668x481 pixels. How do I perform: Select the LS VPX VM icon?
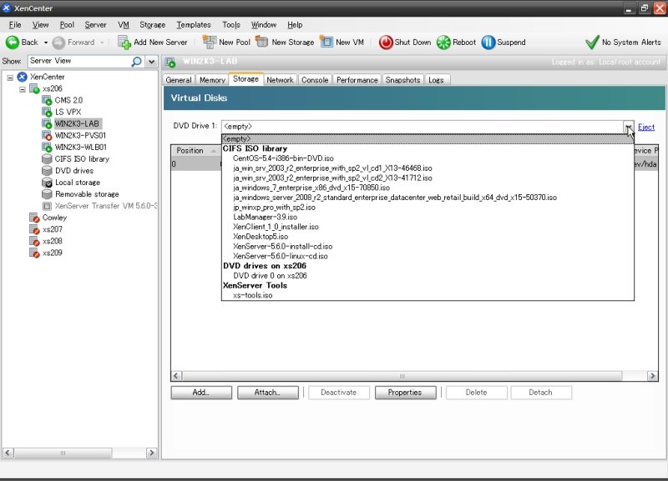click(47, 113)
